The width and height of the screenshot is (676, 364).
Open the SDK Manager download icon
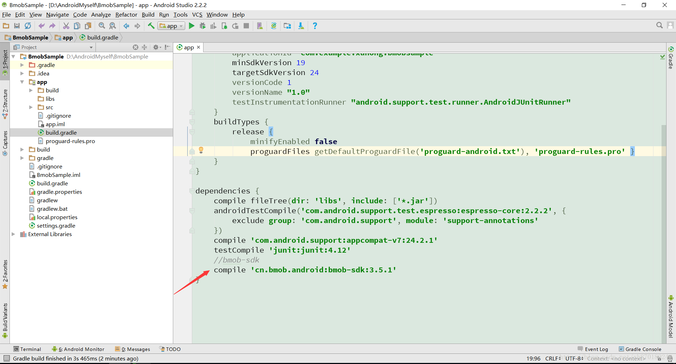(301, 26)
